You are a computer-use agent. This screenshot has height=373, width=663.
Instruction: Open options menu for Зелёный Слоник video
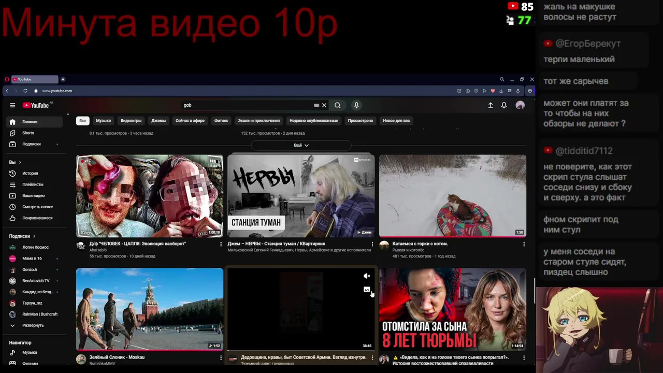click(221, 357)
